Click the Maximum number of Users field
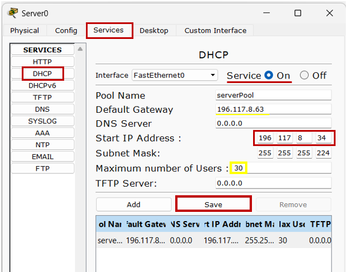 [x=281, y=168]
